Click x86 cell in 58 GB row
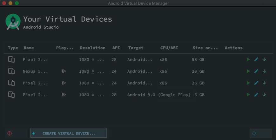276x140 pixels. point(163,59)
